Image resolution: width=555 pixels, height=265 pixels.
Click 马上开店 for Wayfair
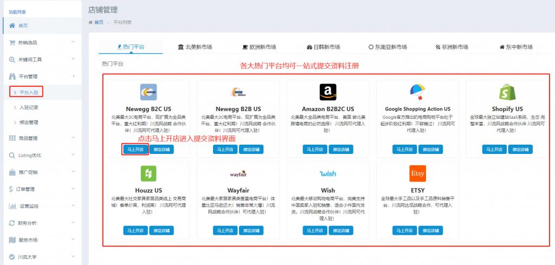225,230
